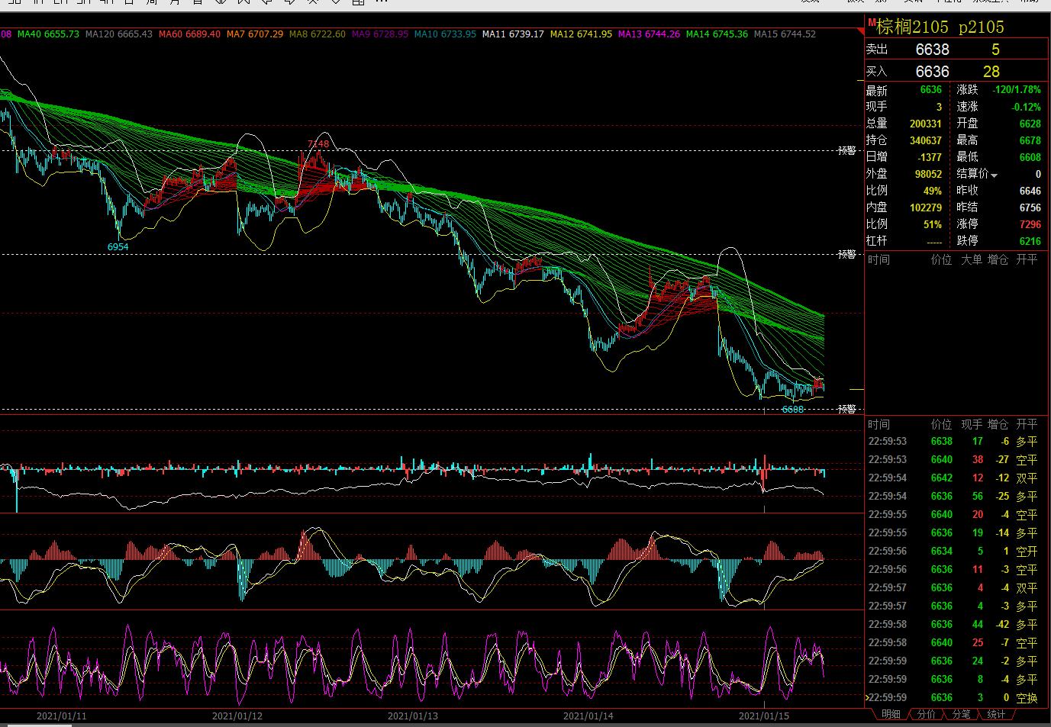
Task: Click the 最高 value 6678
Action: coord(1030,140)
